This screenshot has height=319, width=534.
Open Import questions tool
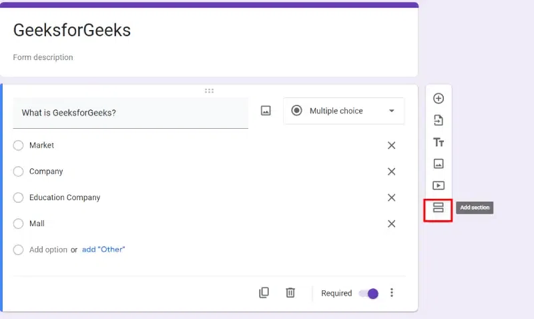(439, 120)
